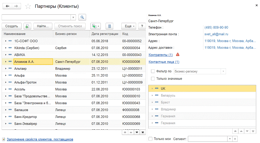Open the Контактные лица (1) link
260x143 pixels.
(x=164, y=62)
